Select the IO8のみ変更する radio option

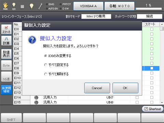tap(45, 56)
